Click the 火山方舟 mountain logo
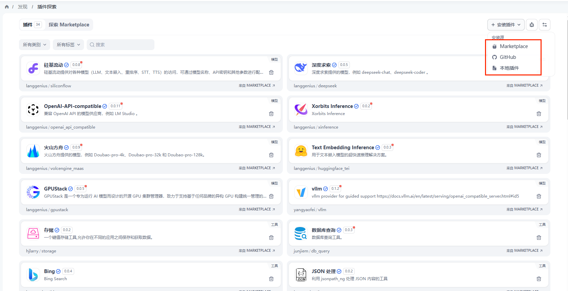568x291 pixels. coord(33,151)
